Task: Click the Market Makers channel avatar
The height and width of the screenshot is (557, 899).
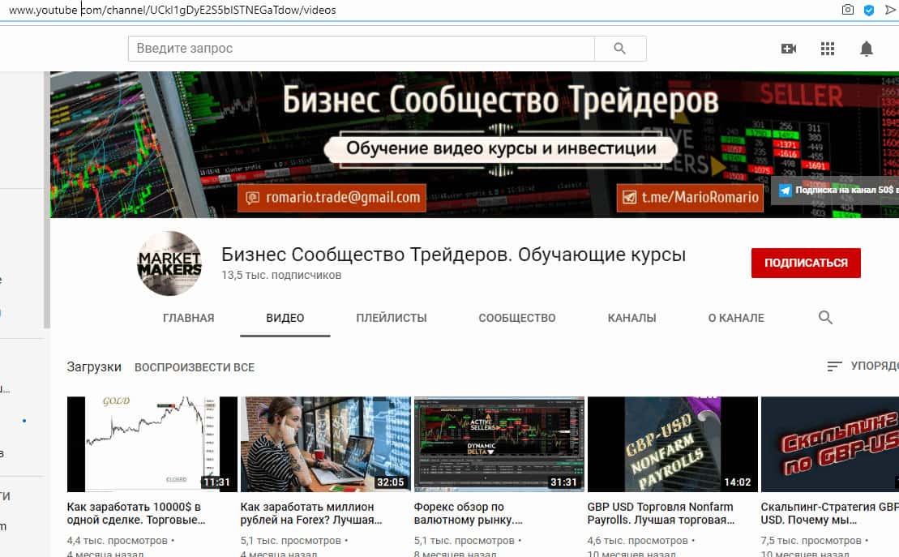Action: (x=169, y=264)
